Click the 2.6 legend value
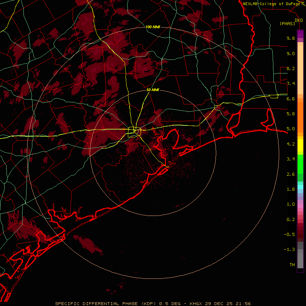Viewport: 306px width, 306px height. coord(291,174)
